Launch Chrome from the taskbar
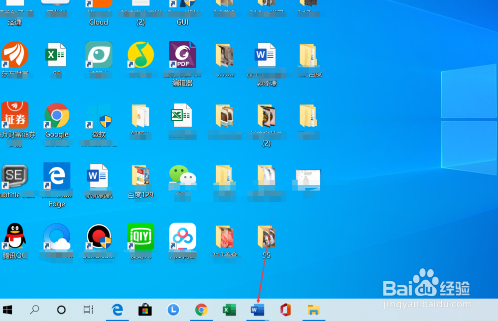The image size is (498, 321). (x=201, y=310)
